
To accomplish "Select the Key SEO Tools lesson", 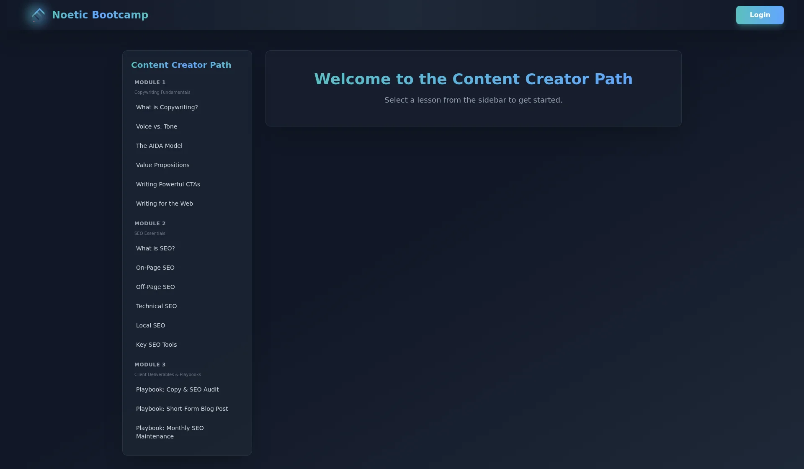I will [x=187, y=345].
